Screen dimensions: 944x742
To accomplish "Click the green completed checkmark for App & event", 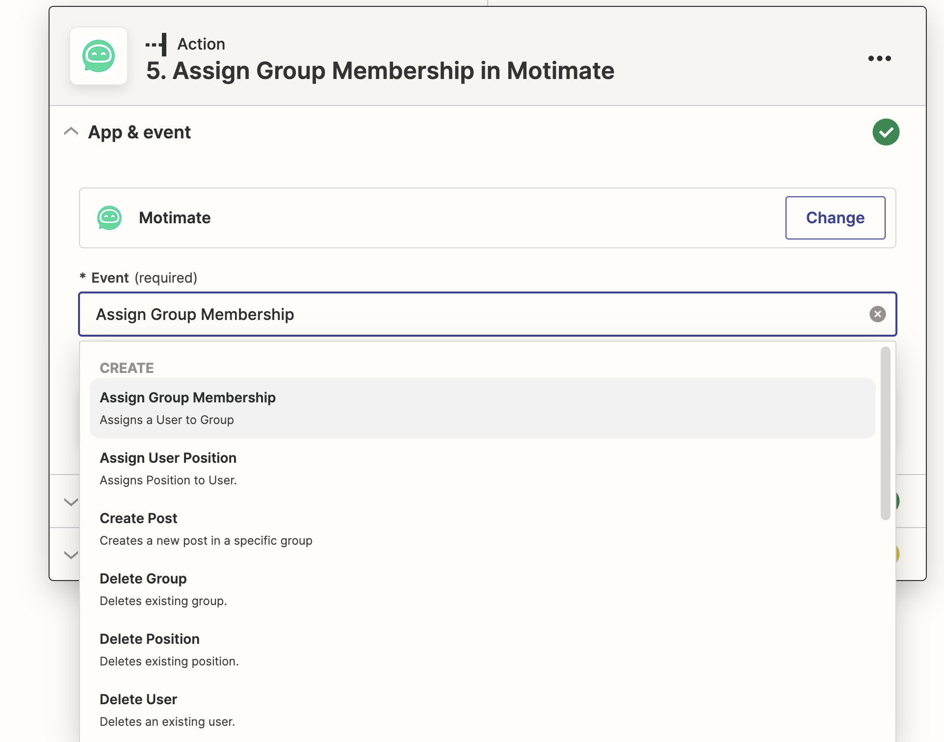I will [x=886, y=132].
